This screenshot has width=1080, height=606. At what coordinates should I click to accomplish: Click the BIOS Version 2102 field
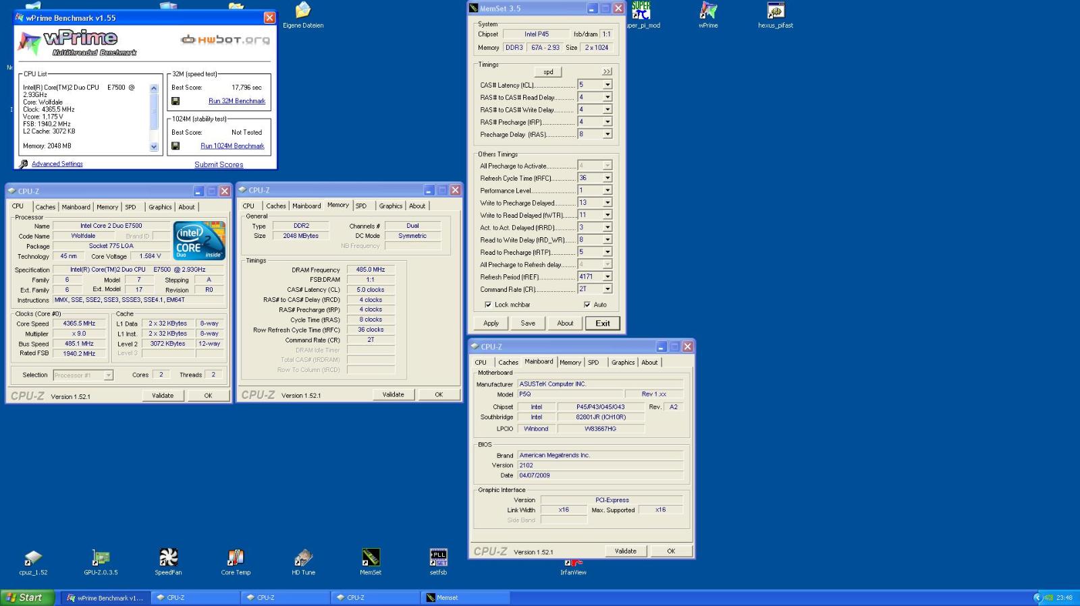(x=600, y=465)
